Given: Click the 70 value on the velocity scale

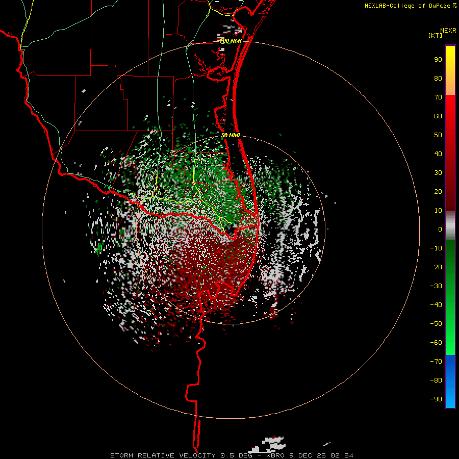Looking at the screenshot, I should [x=438, y=97].
